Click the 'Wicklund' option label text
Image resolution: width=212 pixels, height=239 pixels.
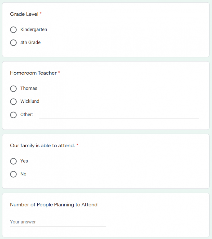coord(30,101)
